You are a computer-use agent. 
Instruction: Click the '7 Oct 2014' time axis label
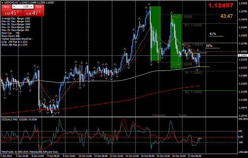click(6, 156)
